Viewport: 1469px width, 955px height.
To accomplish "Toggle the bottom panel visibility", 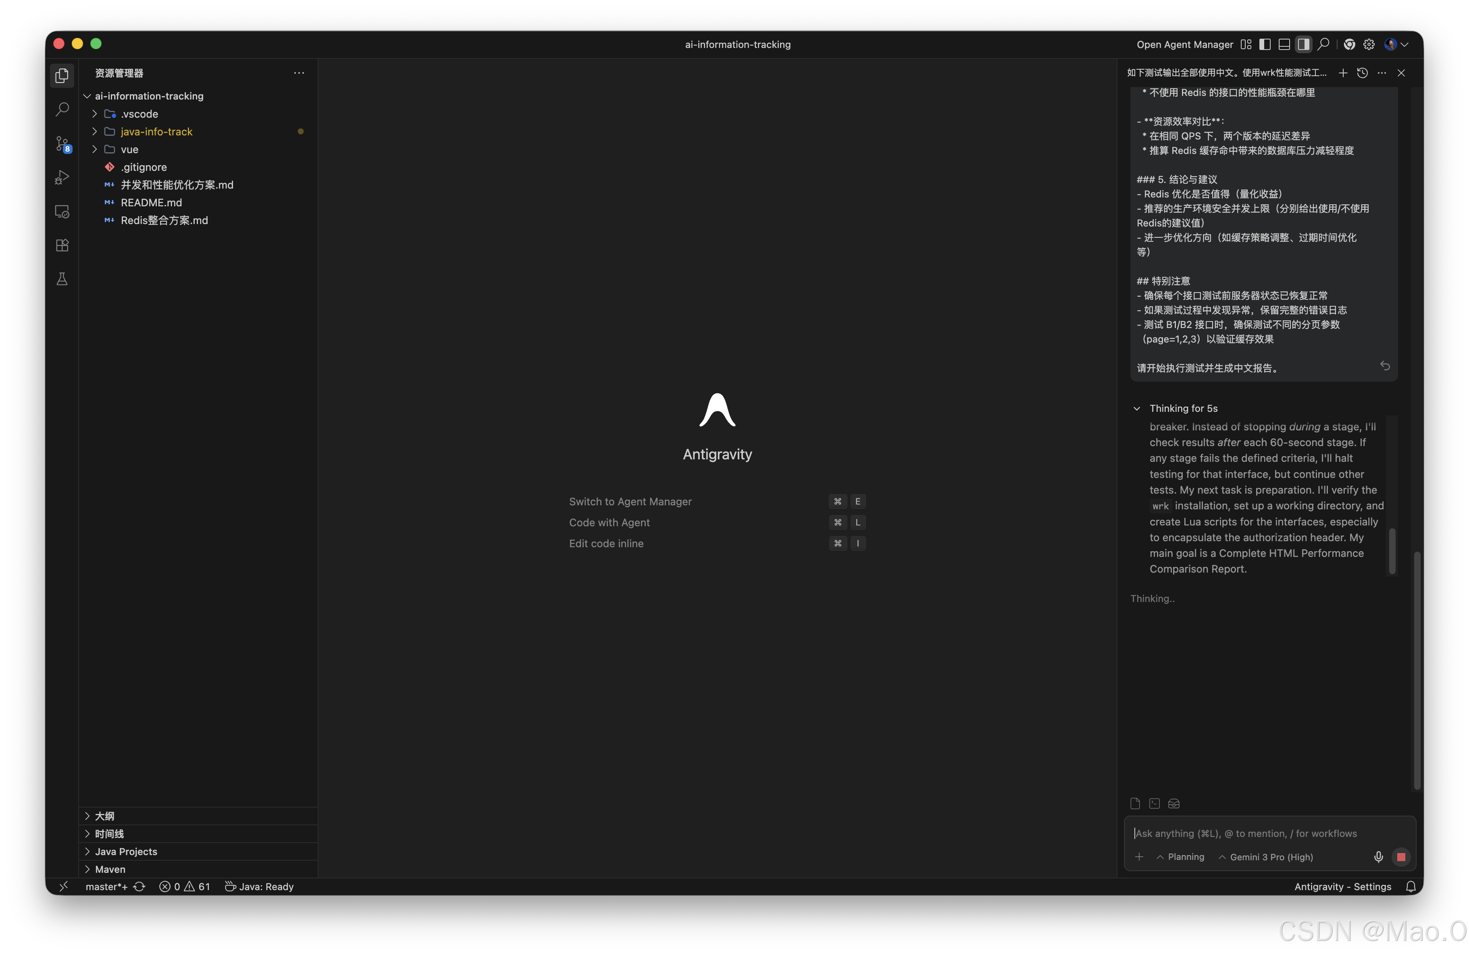I will (x=1284, y=44).
